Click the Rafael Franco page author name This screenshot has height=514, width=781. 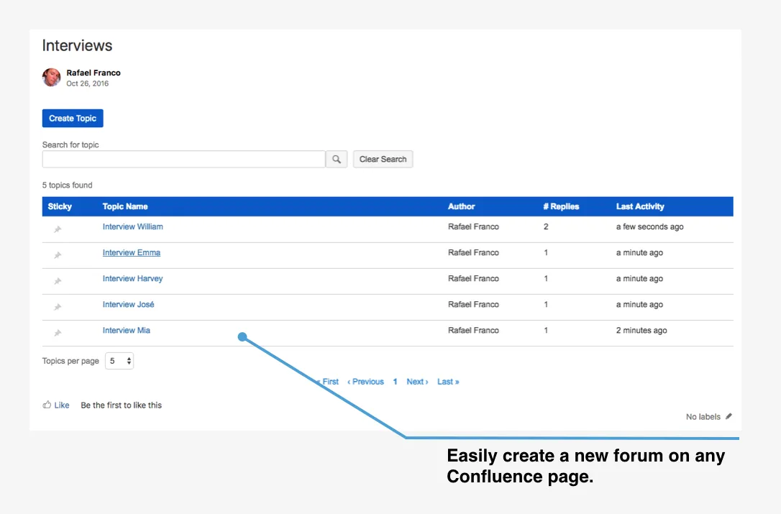click(93, 73)
